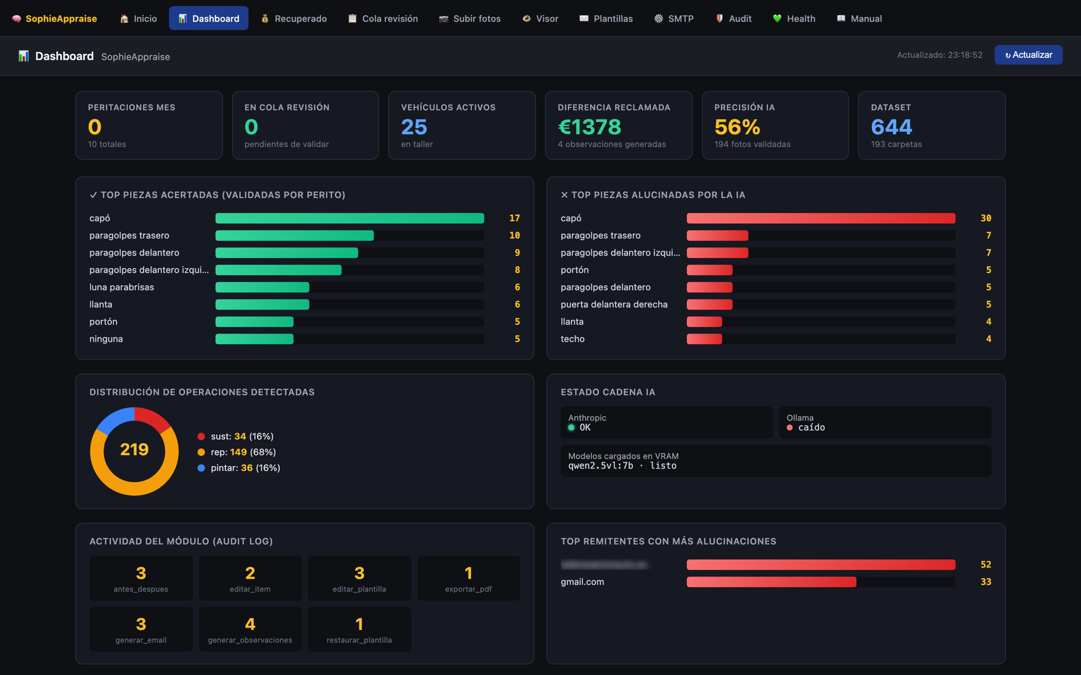Click the Ollama caído status box

885,422
